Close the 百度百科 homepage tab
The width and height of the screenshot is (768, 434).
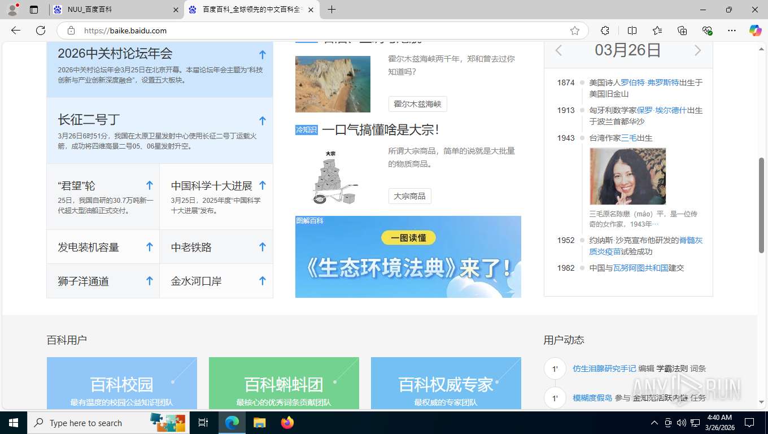[311, 10]
